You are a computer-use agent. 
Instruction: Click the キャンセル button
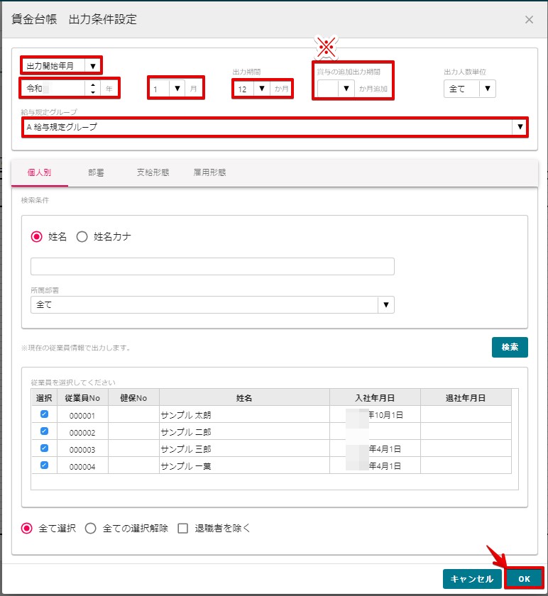point(472,579)
